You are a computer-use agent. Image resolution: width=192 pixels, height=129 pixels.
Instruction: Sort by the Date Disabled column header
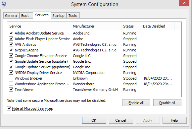point(158,26)
